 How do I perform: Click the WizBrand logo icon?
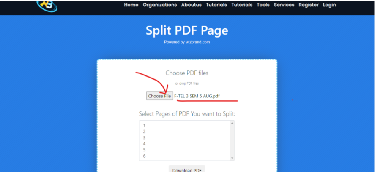(47, 6)
